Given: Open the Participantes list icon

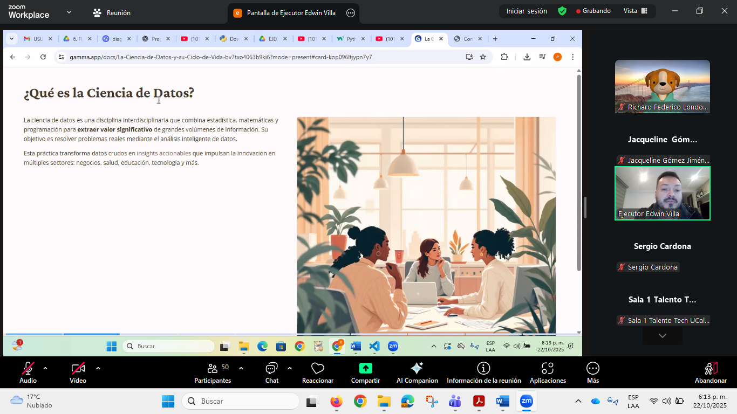Looking at the screenshot, I should click(213, 369).
